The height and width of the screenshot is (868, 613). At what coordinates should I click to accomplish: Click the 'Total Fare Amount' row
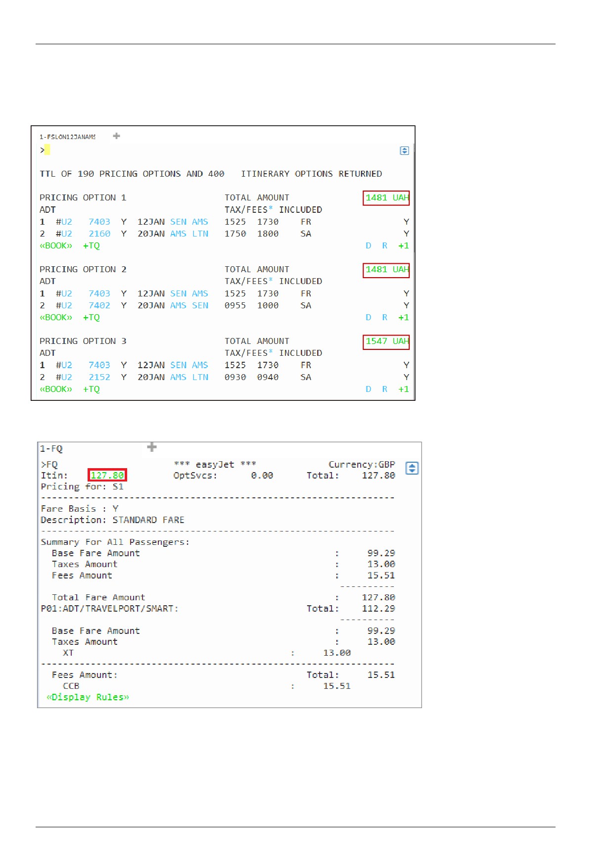224,598
